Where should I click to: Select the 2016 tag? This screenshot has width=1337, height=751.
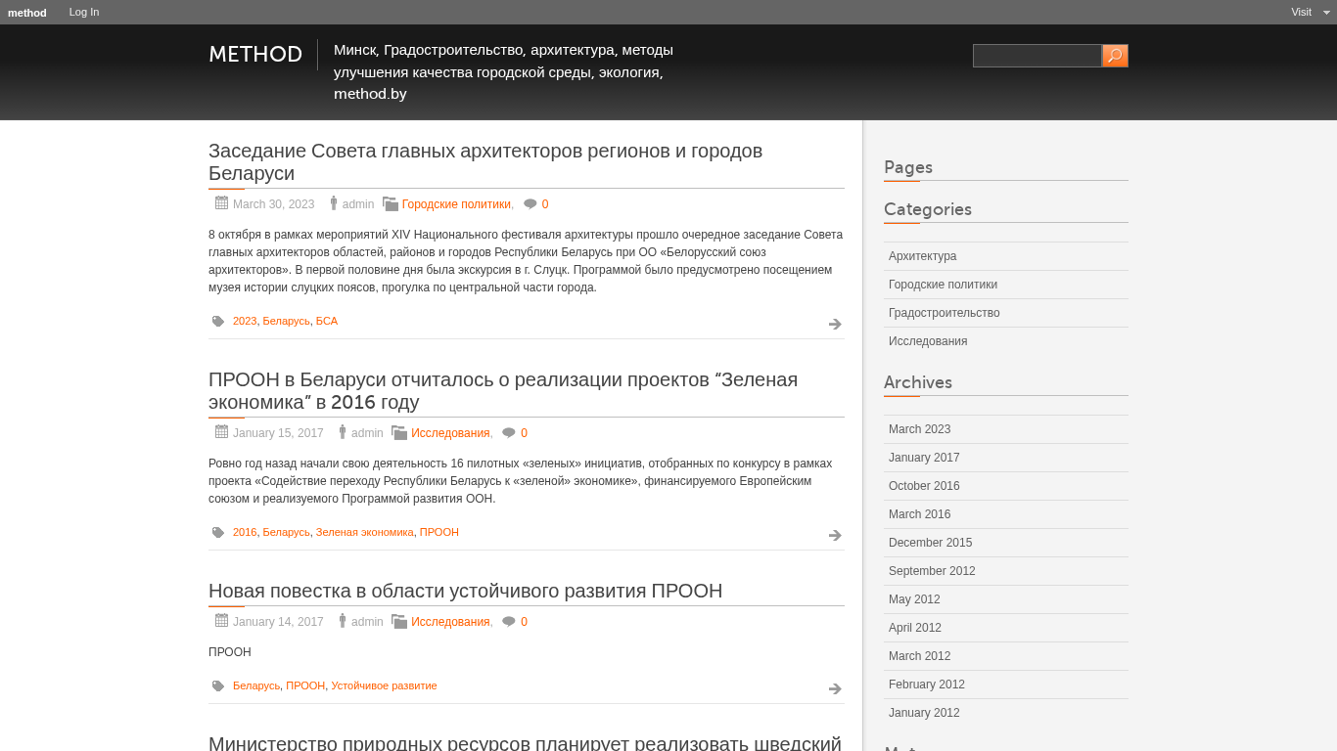click(245, 532)
